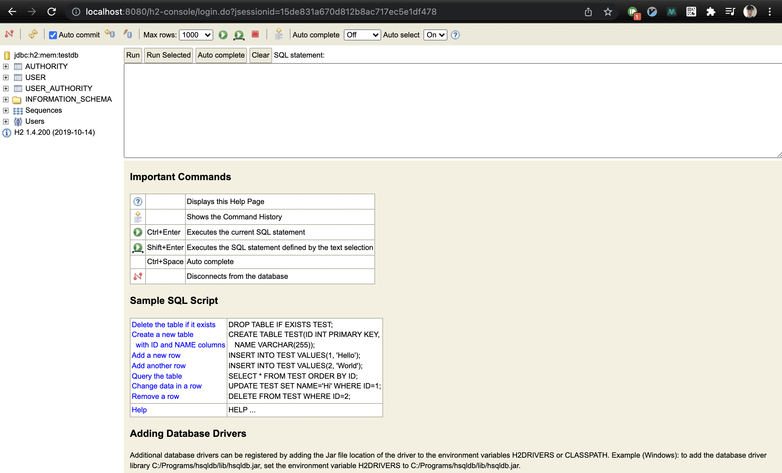The image size is (782, 473).
Task: Toggle the Auto commit checkbox
Action: [53, 35]
